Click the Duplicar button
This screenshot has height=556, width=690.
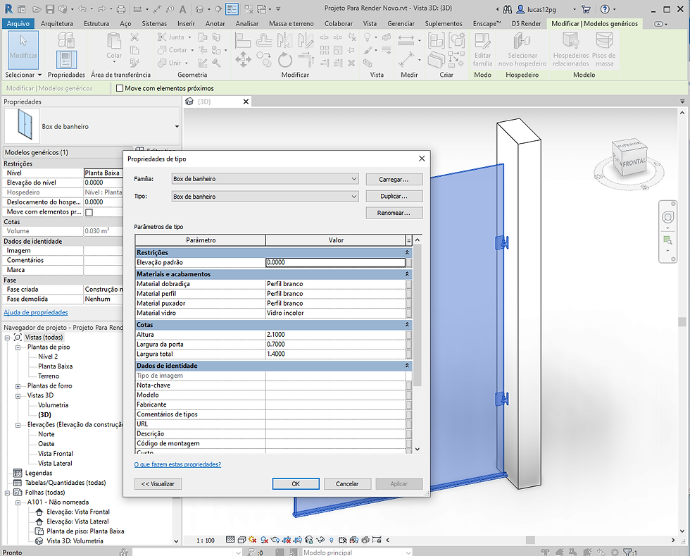(x=394, y=197)
